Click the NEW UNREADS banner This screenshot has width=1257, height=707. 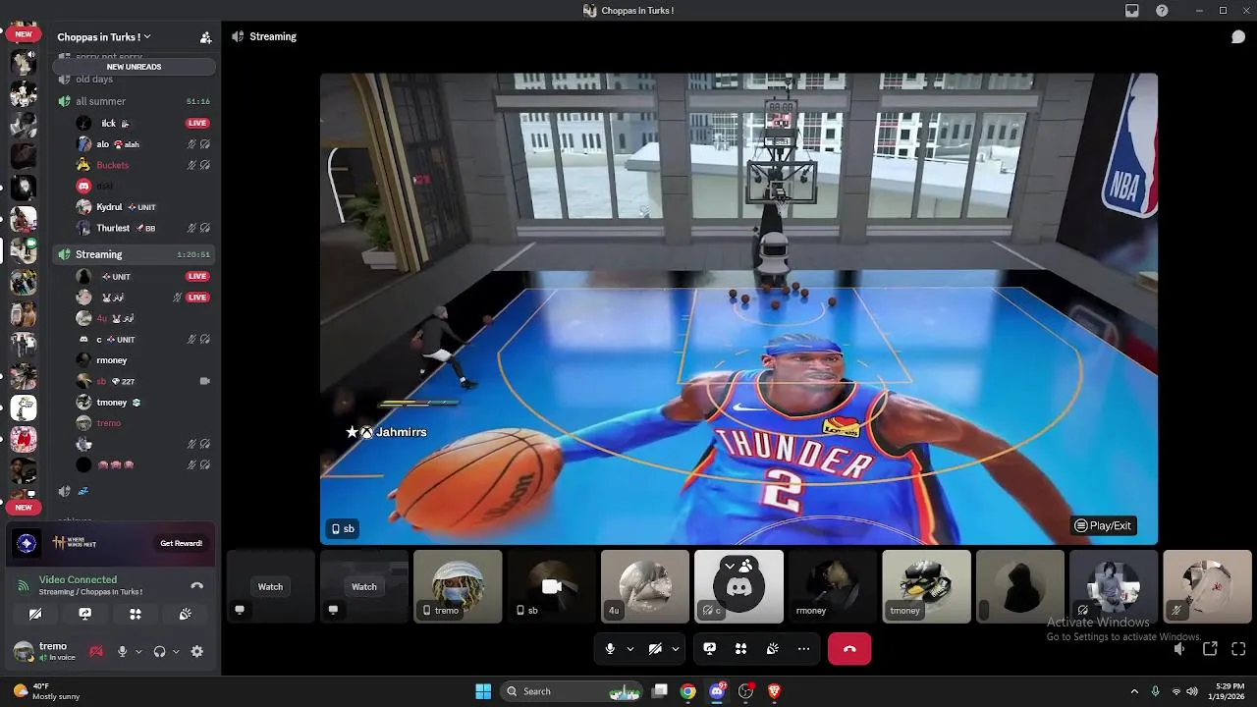click(134, 67)
